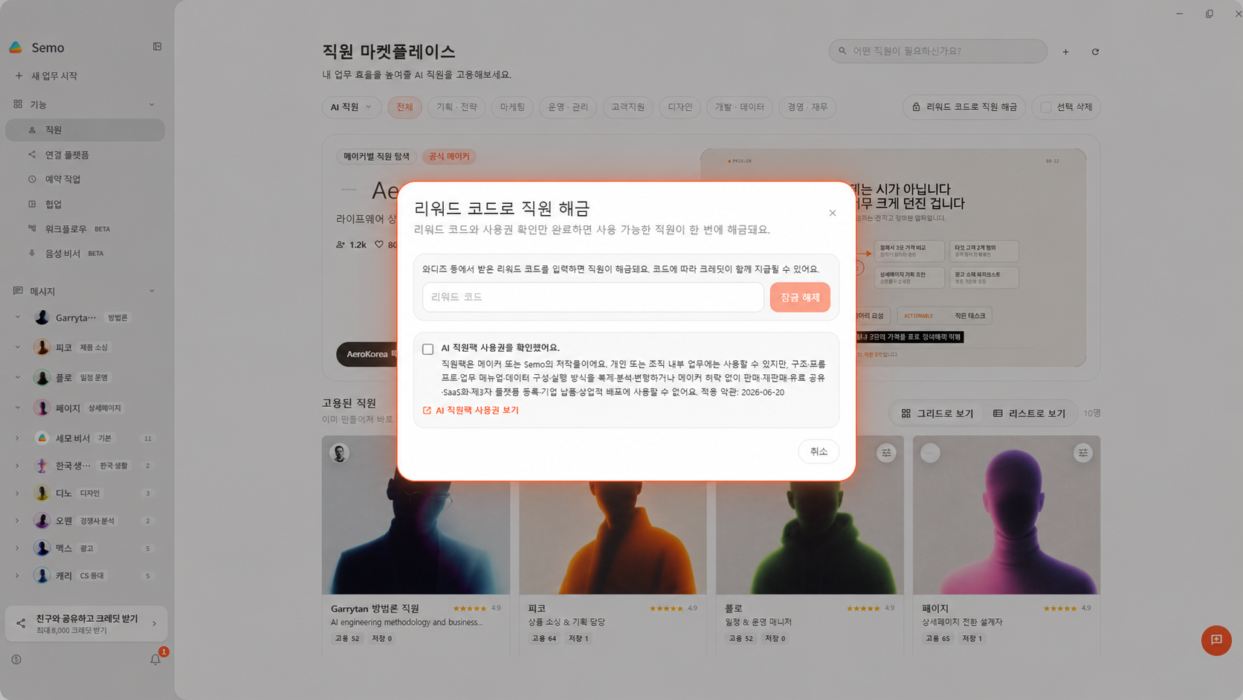1243x700 pixels.
Task: Click the 어떤 직원이 필요하신가요 search field
Action: 938,51
